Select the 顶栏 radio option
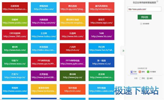This screenshot has height=100, width=164. pyautogui.click(x=140, y=78)
